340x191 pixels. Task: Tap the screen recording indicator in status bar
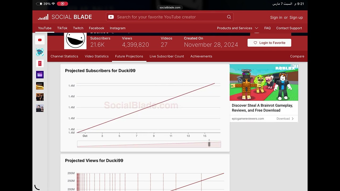62,4
